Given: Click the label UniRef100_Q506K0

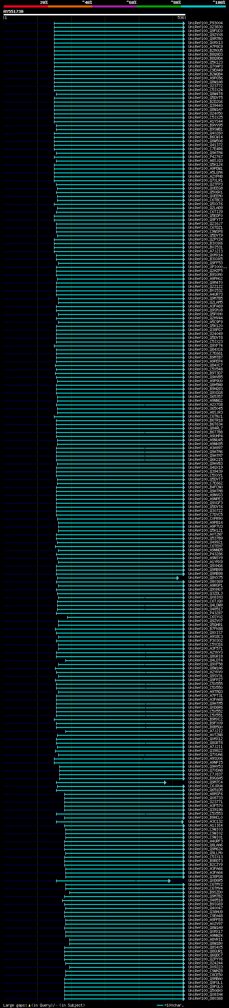Looking at the screenshot, I should [205, 991].
